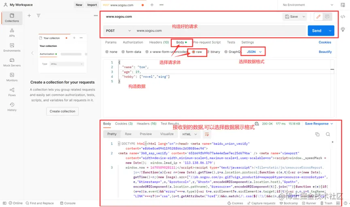The width and height of the screenshot is (350, 207).
Task: Open the Cookies link on request tabs
Action: (x=325, y=42)
